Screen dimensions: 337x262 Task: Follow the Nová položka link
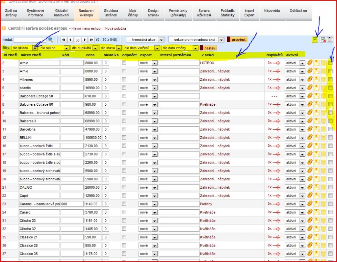tap(116, 28)
